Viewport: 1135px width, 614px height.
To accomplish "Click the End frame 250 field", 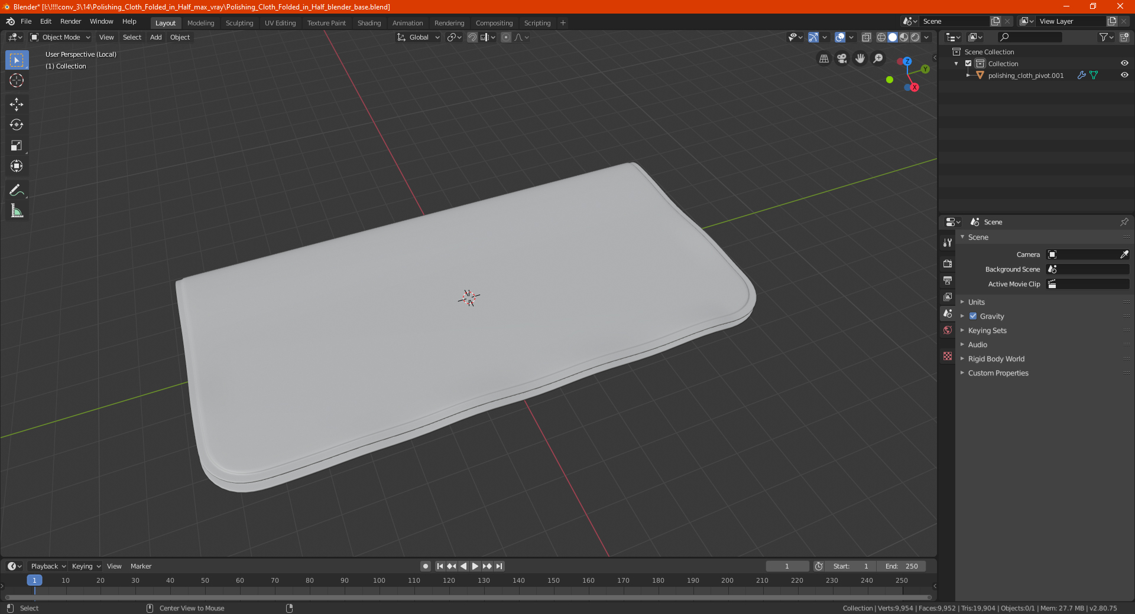I will [x=901, y=566].
